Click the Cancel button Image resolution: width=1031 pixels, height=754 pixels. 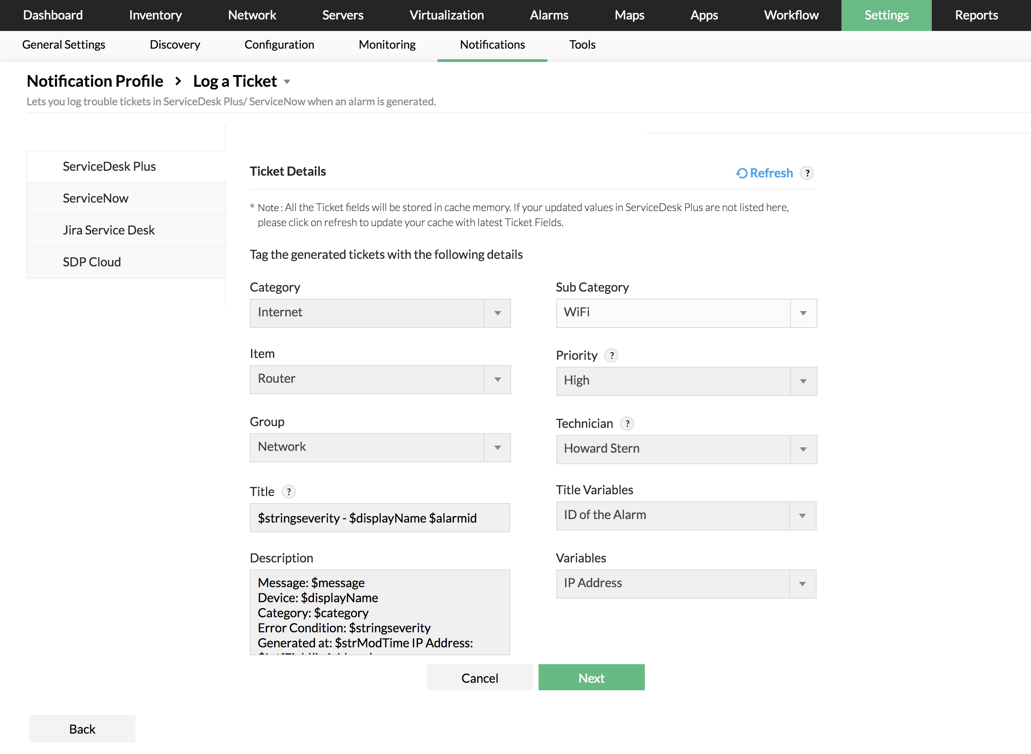pyautogui.click(x=479, y=677)
